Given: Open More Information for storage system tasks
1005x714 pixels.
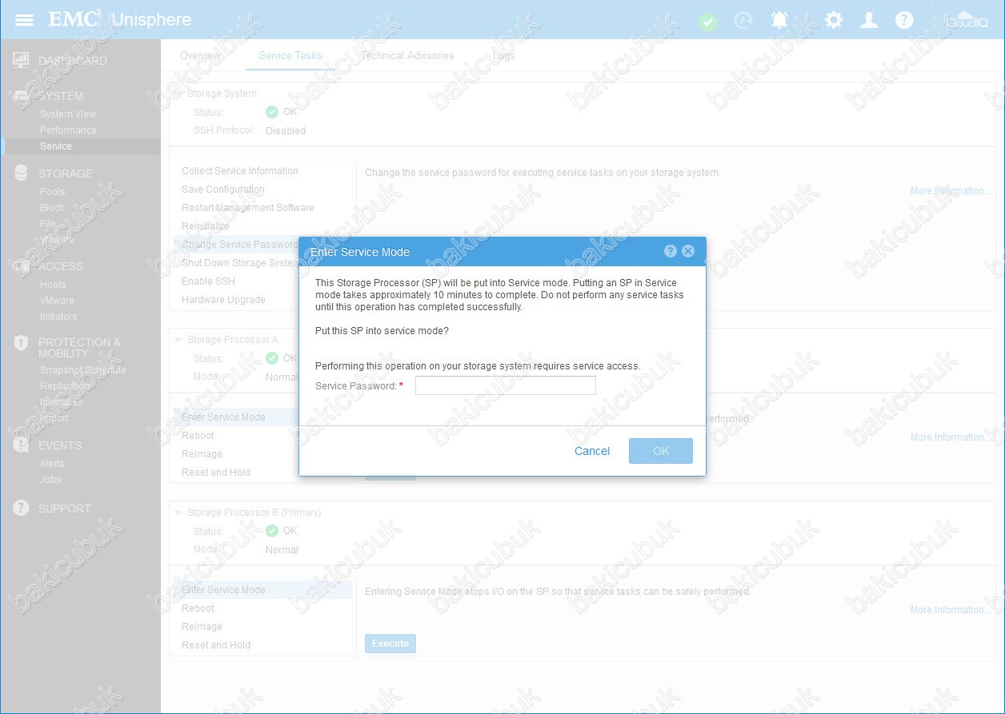Looking at the screenshot, I should click(951, 191).
